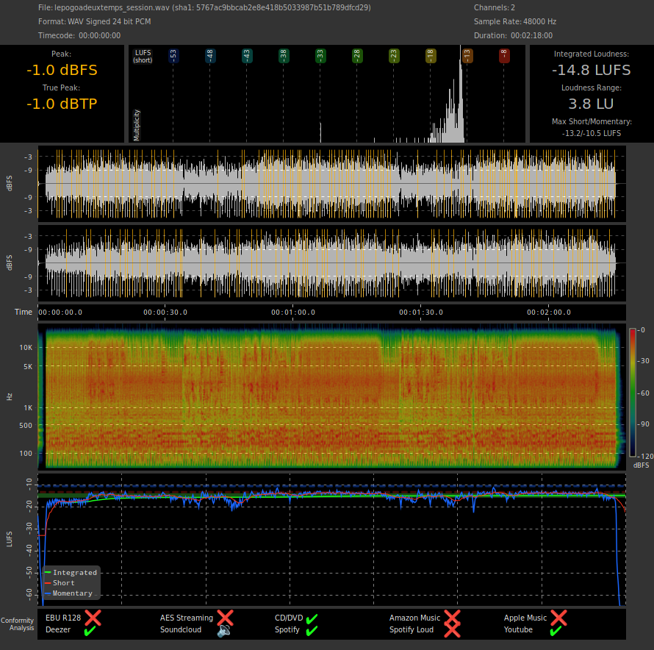
Task: Click the red X next to Amazon Music
Action: click(x=452, y=618)
